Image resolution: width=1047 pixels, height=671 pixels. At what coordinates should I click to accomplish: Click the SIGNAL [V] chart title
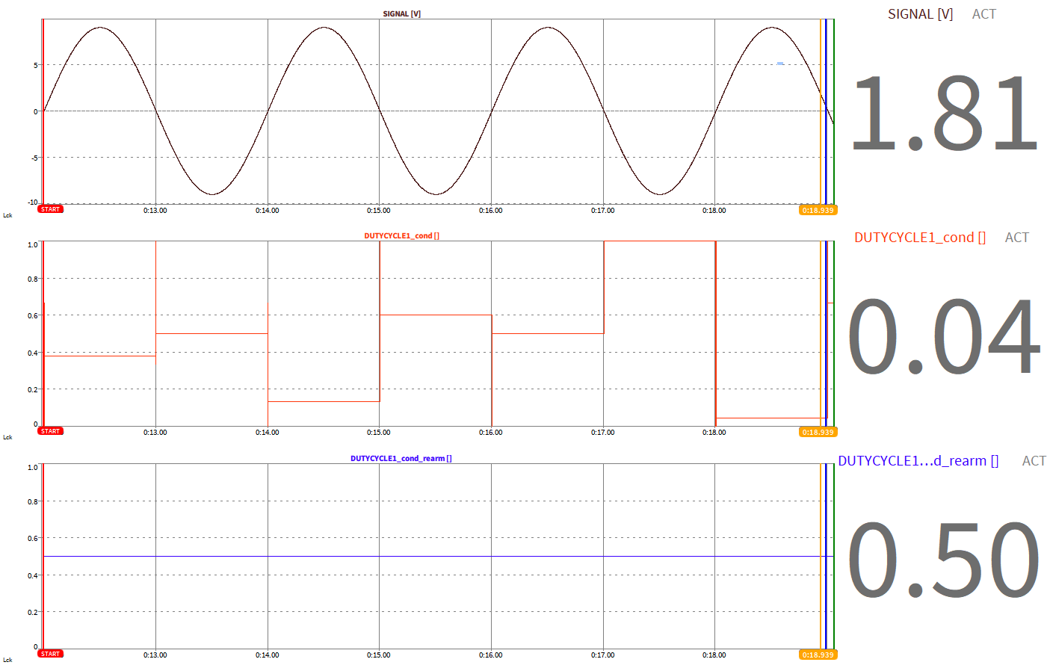tap(401, 13)
